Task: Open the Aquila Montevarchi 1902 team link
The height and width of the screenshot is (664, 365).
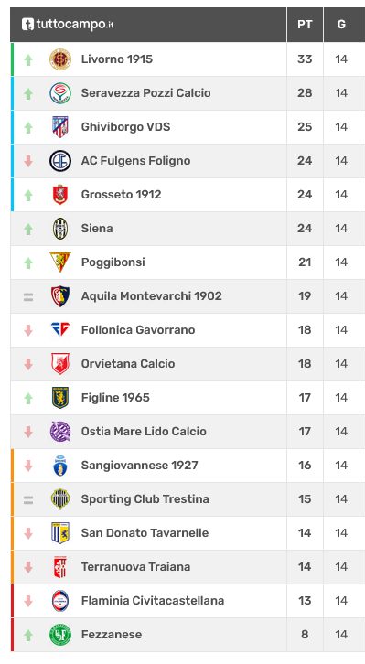Action: (152, 296)
